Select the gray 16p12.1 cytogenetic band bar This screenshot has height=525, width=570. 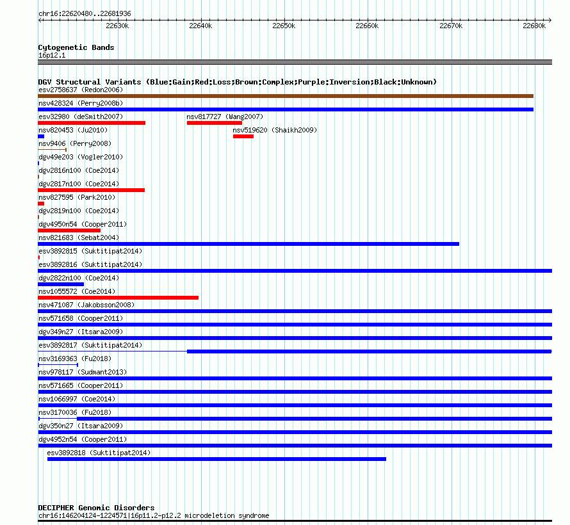(295, 62)
